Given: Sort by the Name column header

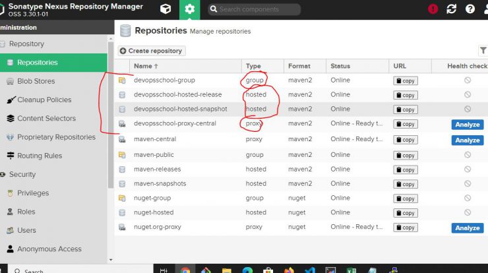Looking at the screenshot, I should click(185, 66).
